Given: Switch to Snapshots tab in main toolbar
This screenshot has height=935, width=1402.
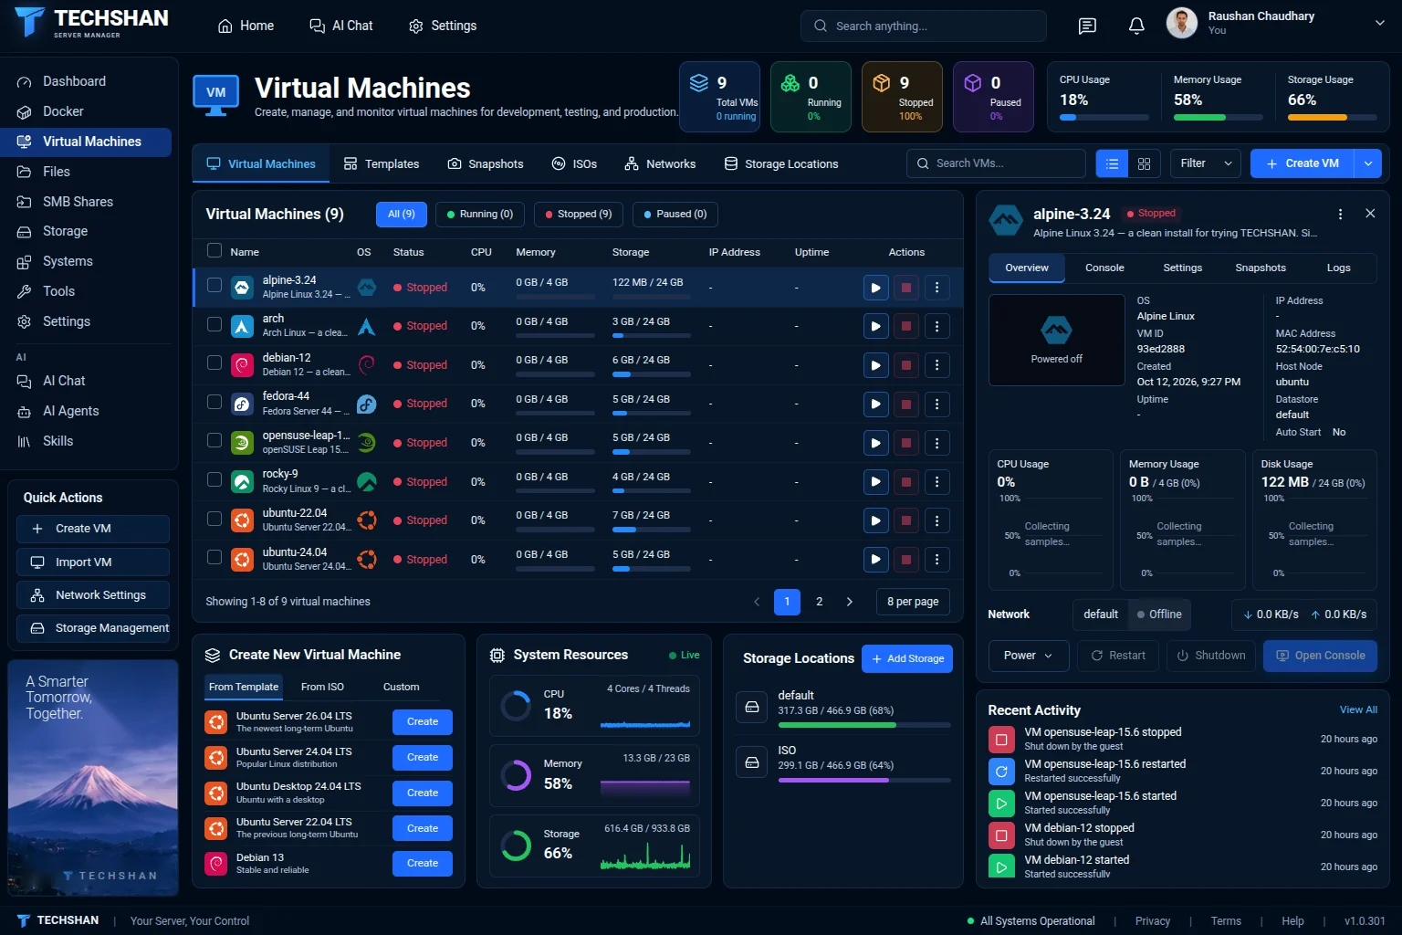Looking at the screenshot, I should coord(486,164).
